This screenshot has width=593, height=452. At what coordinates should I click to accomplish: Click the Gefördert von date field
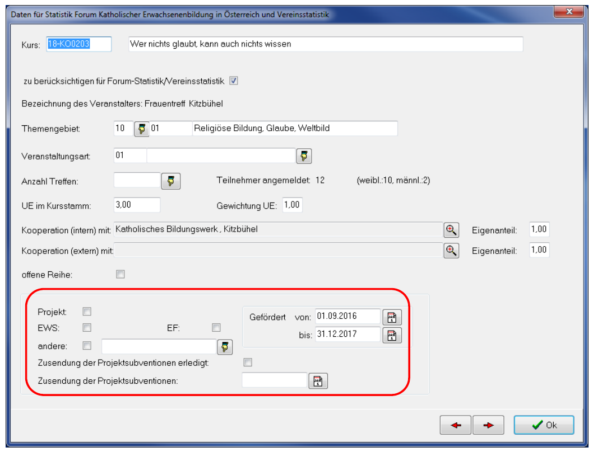348,316
